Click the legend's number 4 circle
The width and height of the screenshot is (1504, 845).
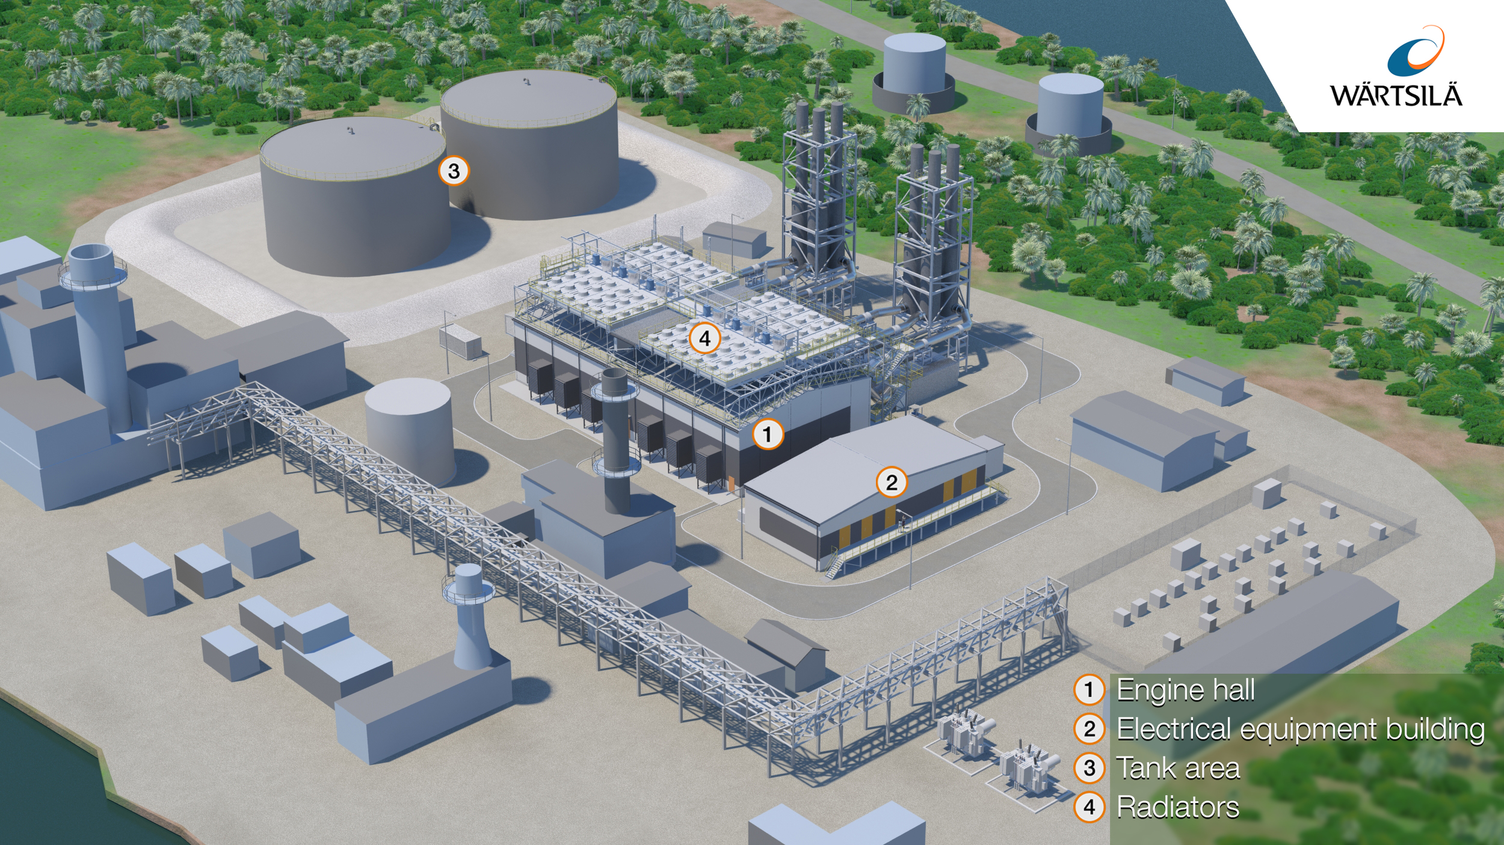(x=1089, y=807)
